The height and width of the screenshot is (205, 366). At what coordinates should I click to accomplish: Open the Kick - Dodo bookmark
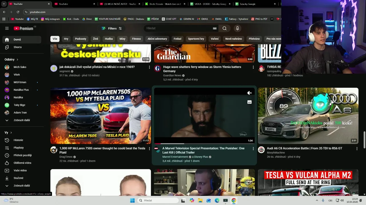pos(71,19)
